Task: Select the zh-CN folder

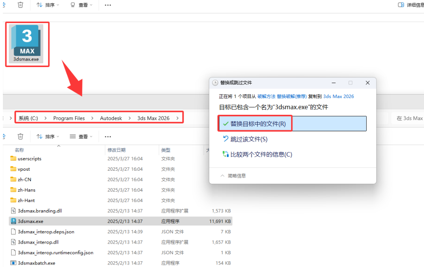Action: (x=24, y=179)
